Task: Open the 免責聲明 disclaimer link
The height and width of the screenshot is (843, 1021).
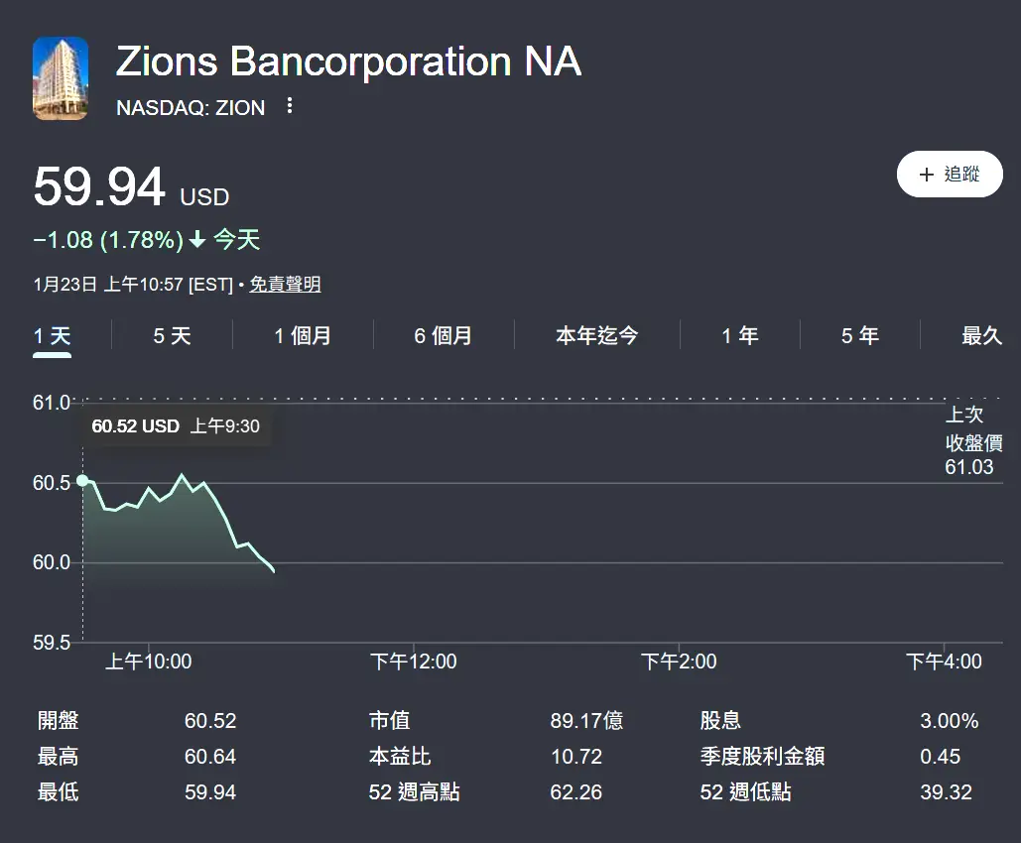Action: tap(285, 285)
